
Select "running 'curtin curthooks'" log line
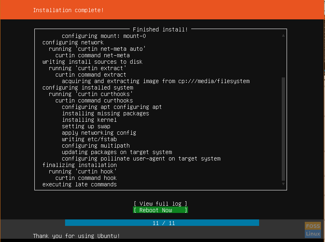[91, 94]
